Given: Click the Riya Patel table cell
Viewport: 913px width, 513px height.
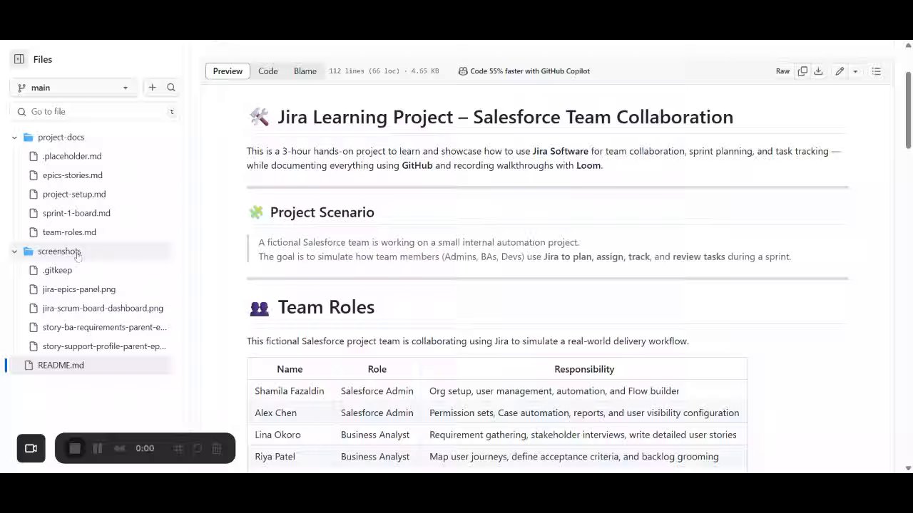Looking at the screenshot, I should tap(290, 457).
